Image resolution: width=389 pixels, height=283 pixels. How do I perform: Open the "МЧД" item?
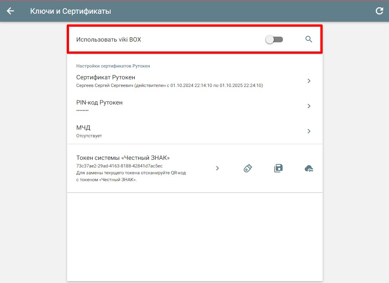tap(83, 128)
